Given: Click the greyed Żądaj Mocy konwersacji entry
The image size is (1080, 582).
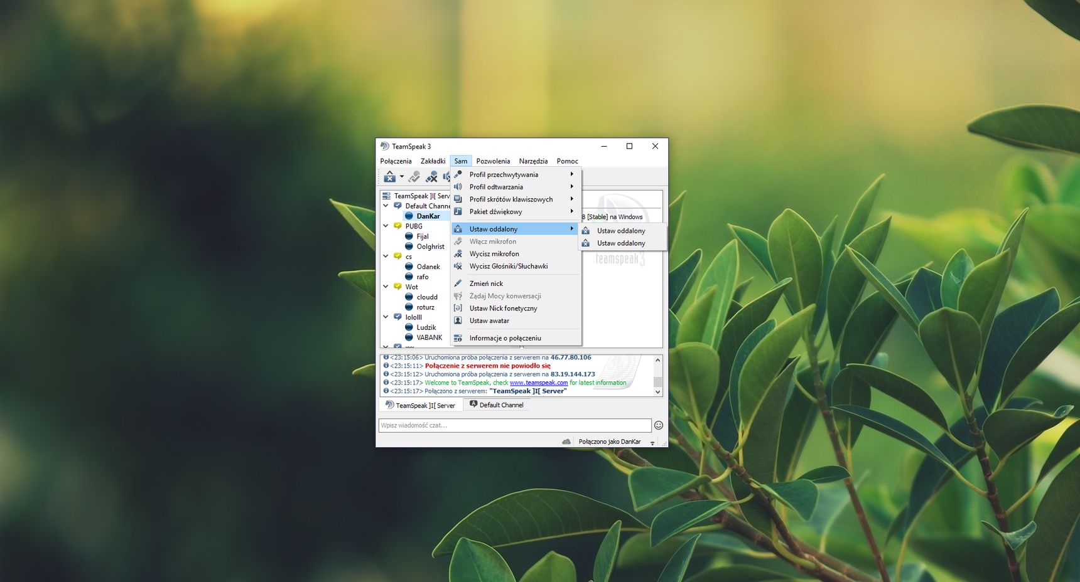Looking at the screenshot, I should [516, 296].
